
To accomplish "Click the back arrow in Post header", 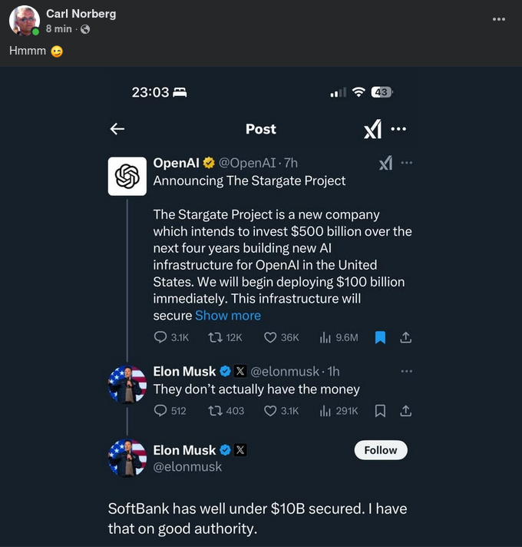I will click(117, 129).
